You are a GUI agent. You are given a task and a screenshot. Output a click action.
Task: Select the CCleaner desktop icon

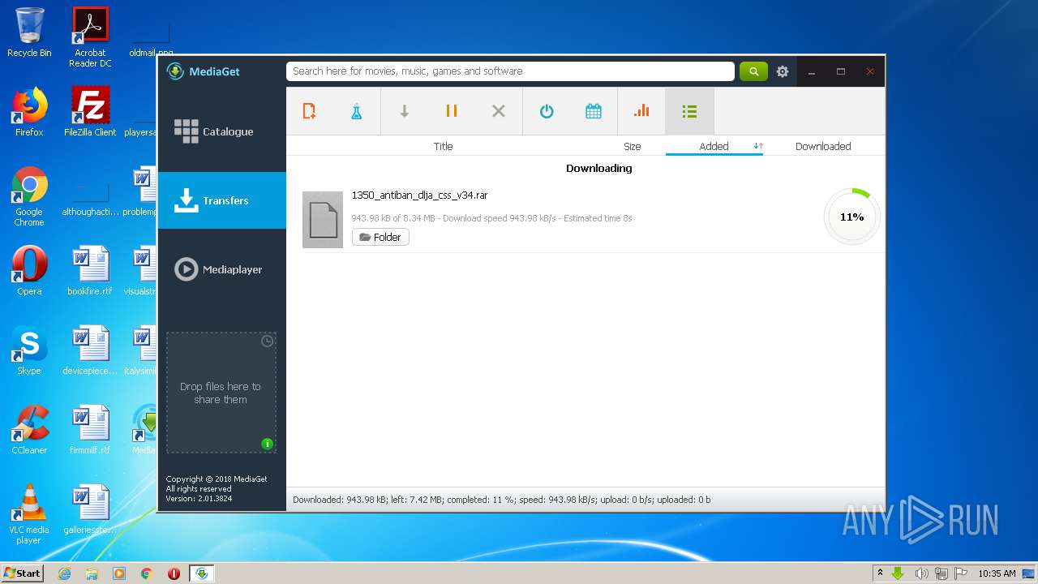click(x=29, y=430)
